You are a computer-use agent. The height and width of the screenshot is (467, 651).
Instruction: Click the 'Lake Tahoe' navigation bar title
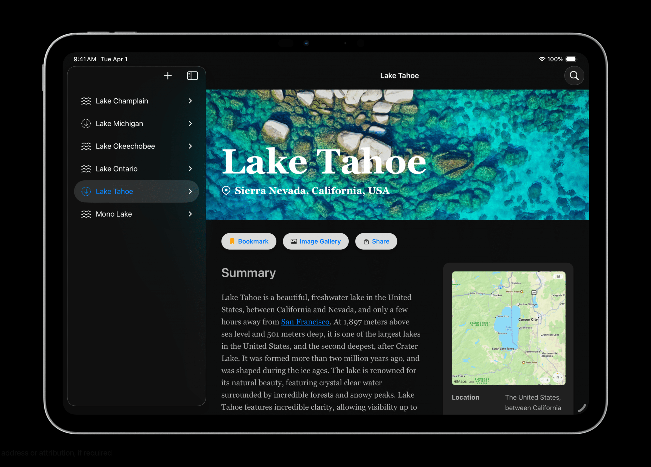click(x=399, y=76)
